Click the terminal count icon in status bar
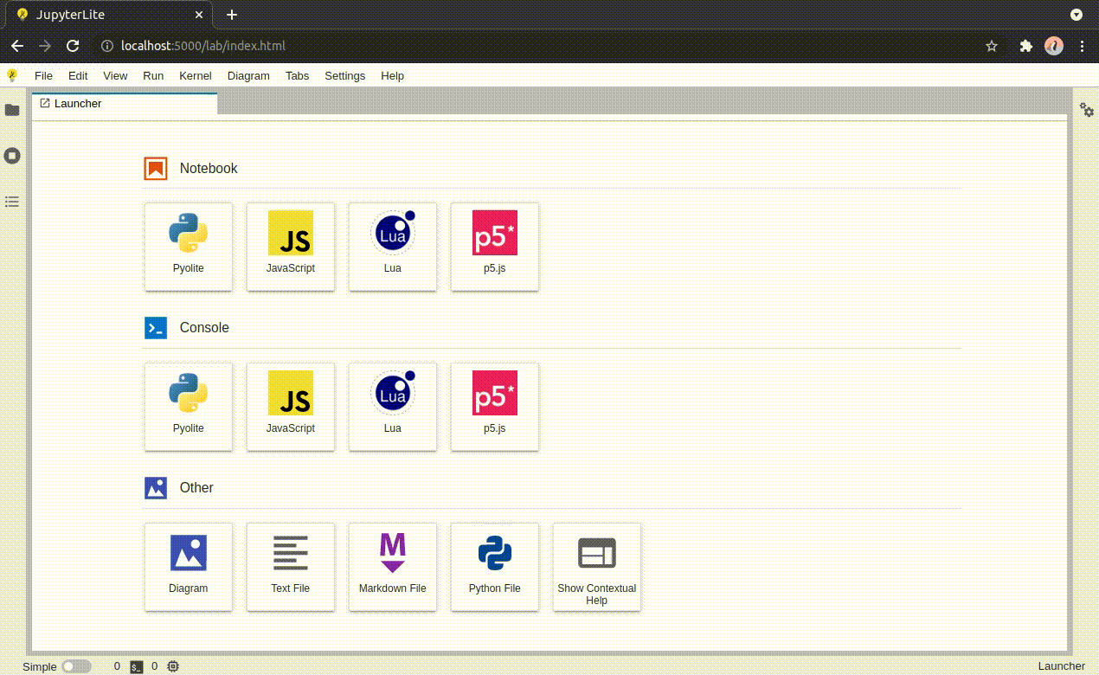Image resolution: width=1099 pixels, height=675 pixels. tap(137, 666)
